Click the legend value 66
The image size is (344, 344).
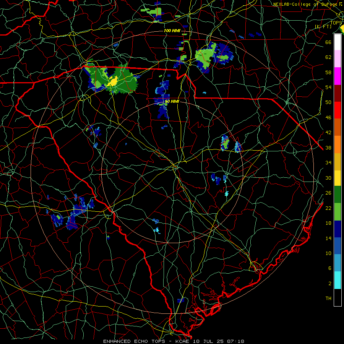(328, 42)
